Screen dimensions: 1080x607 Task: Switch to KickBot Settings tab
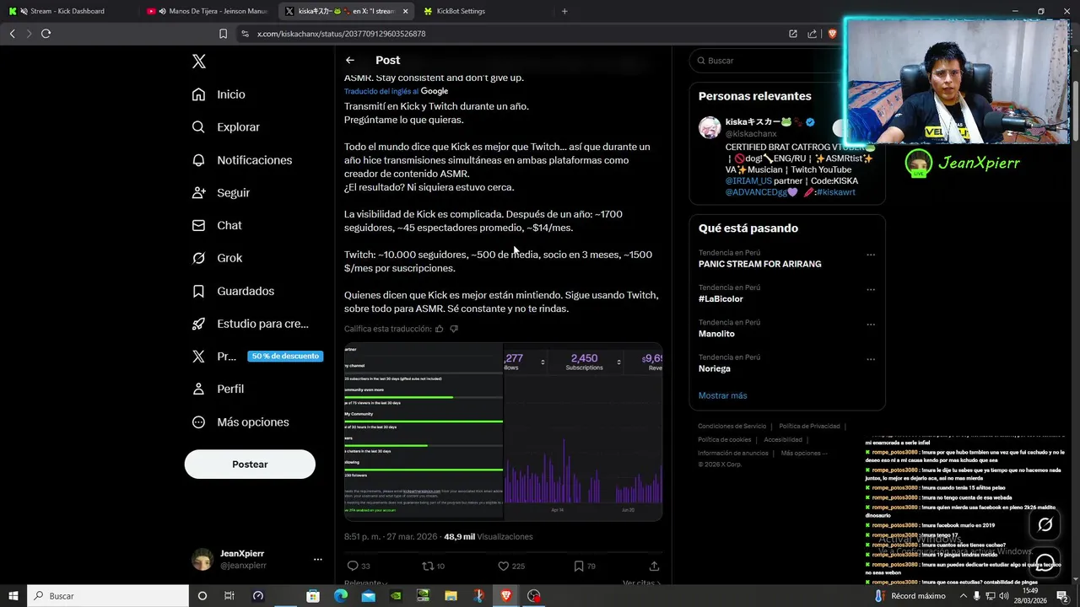(483, 11)
